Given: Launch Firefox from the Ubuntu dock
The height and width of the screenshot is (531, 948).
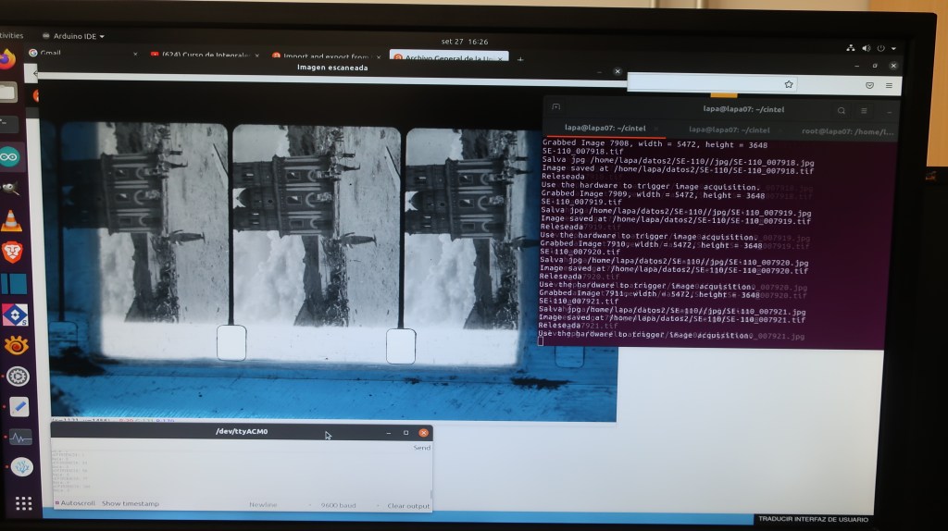Looking at the screenshot, I should click(x=8, y=59).
